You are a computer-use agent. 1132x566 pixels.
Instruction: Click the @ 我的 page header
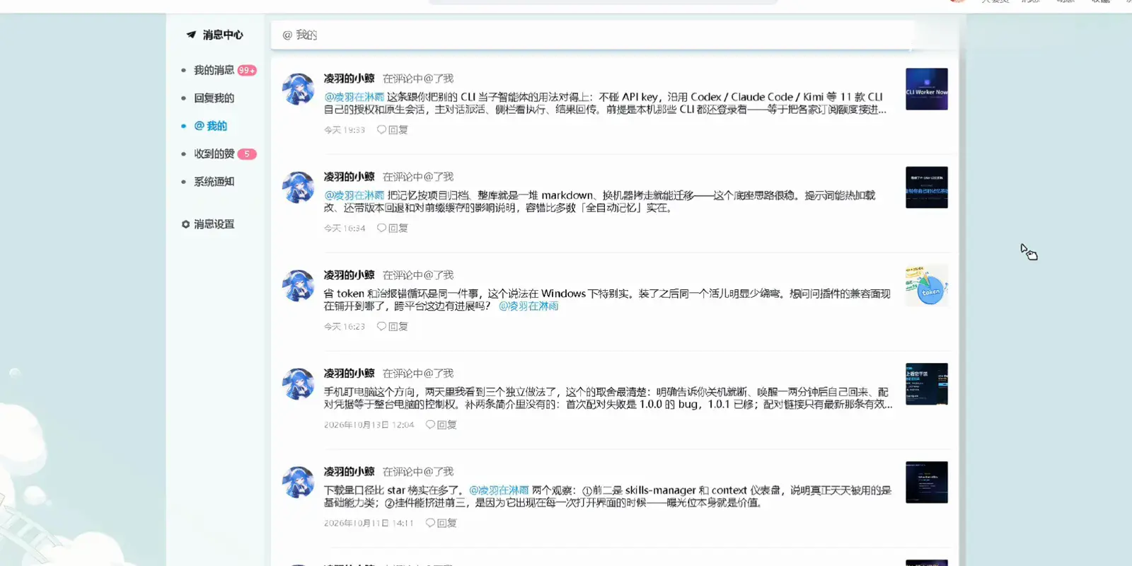tap(300, 35)
